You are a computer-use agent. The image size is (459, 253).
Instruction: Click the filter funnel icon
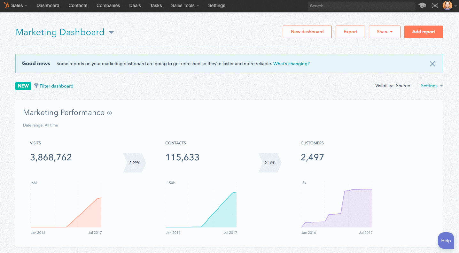tap(36, 86)
